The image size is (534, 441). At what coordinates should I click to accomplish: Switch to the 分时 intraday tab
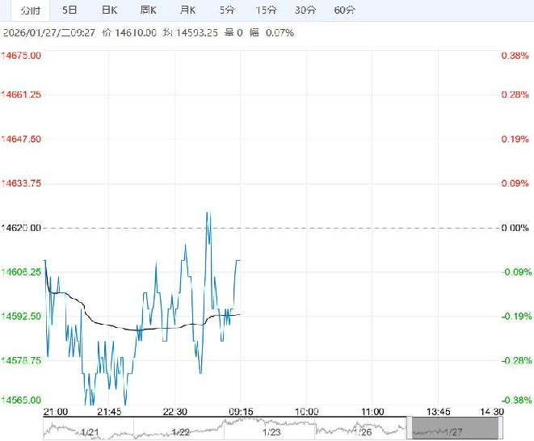[x=30, y=10]
